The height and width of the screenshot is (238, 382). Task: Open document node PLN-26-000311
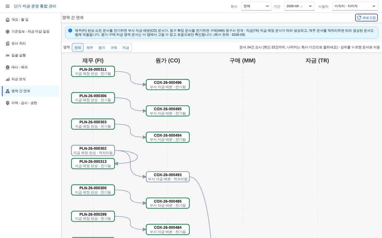(93, 71)
